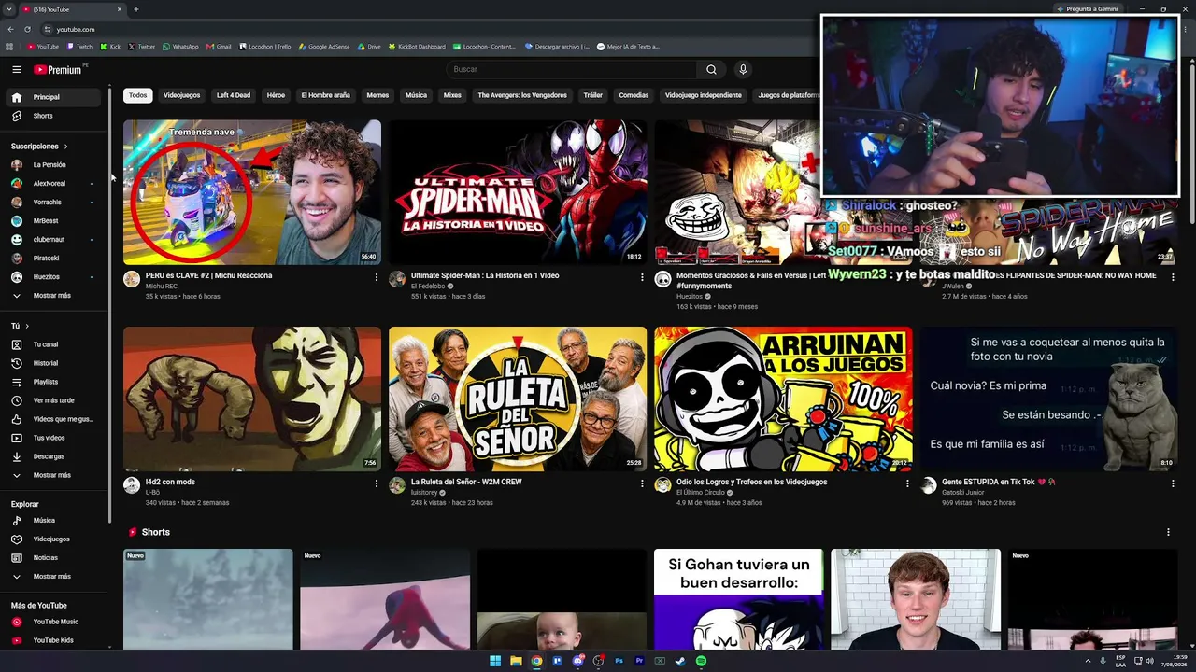Click the search magnifier button

[711, 69]
